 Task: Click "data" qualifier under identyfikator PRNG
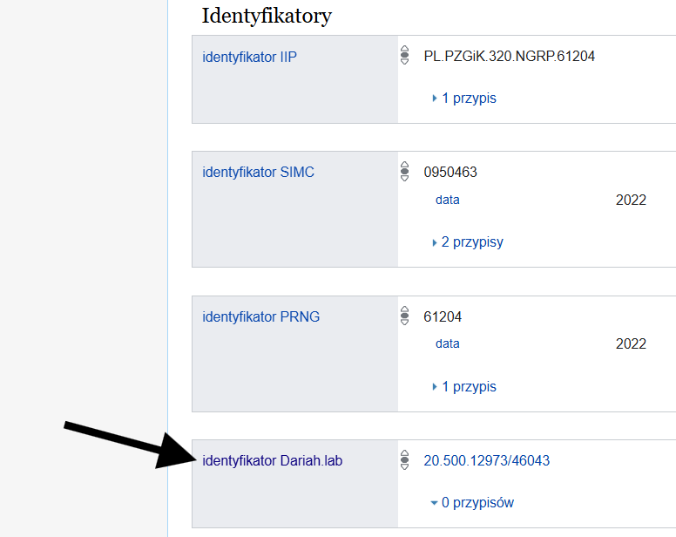pos(448,344)
